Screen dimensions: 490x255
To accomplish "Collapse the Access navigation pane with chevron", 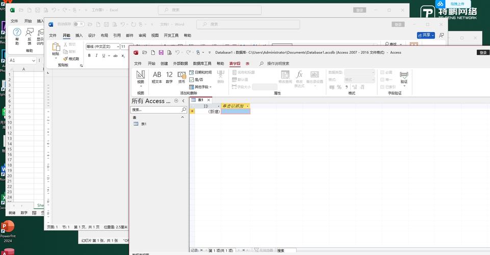I will point(184,101).
